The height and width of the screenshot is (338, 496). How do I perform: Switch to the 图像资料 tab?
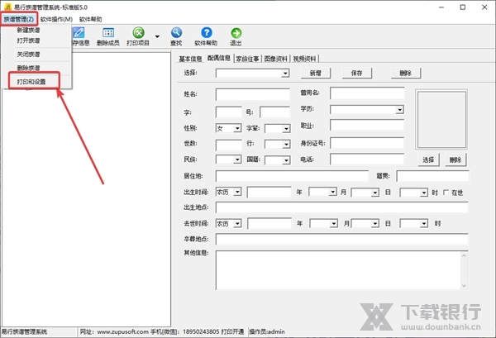(x=276, y=59)
